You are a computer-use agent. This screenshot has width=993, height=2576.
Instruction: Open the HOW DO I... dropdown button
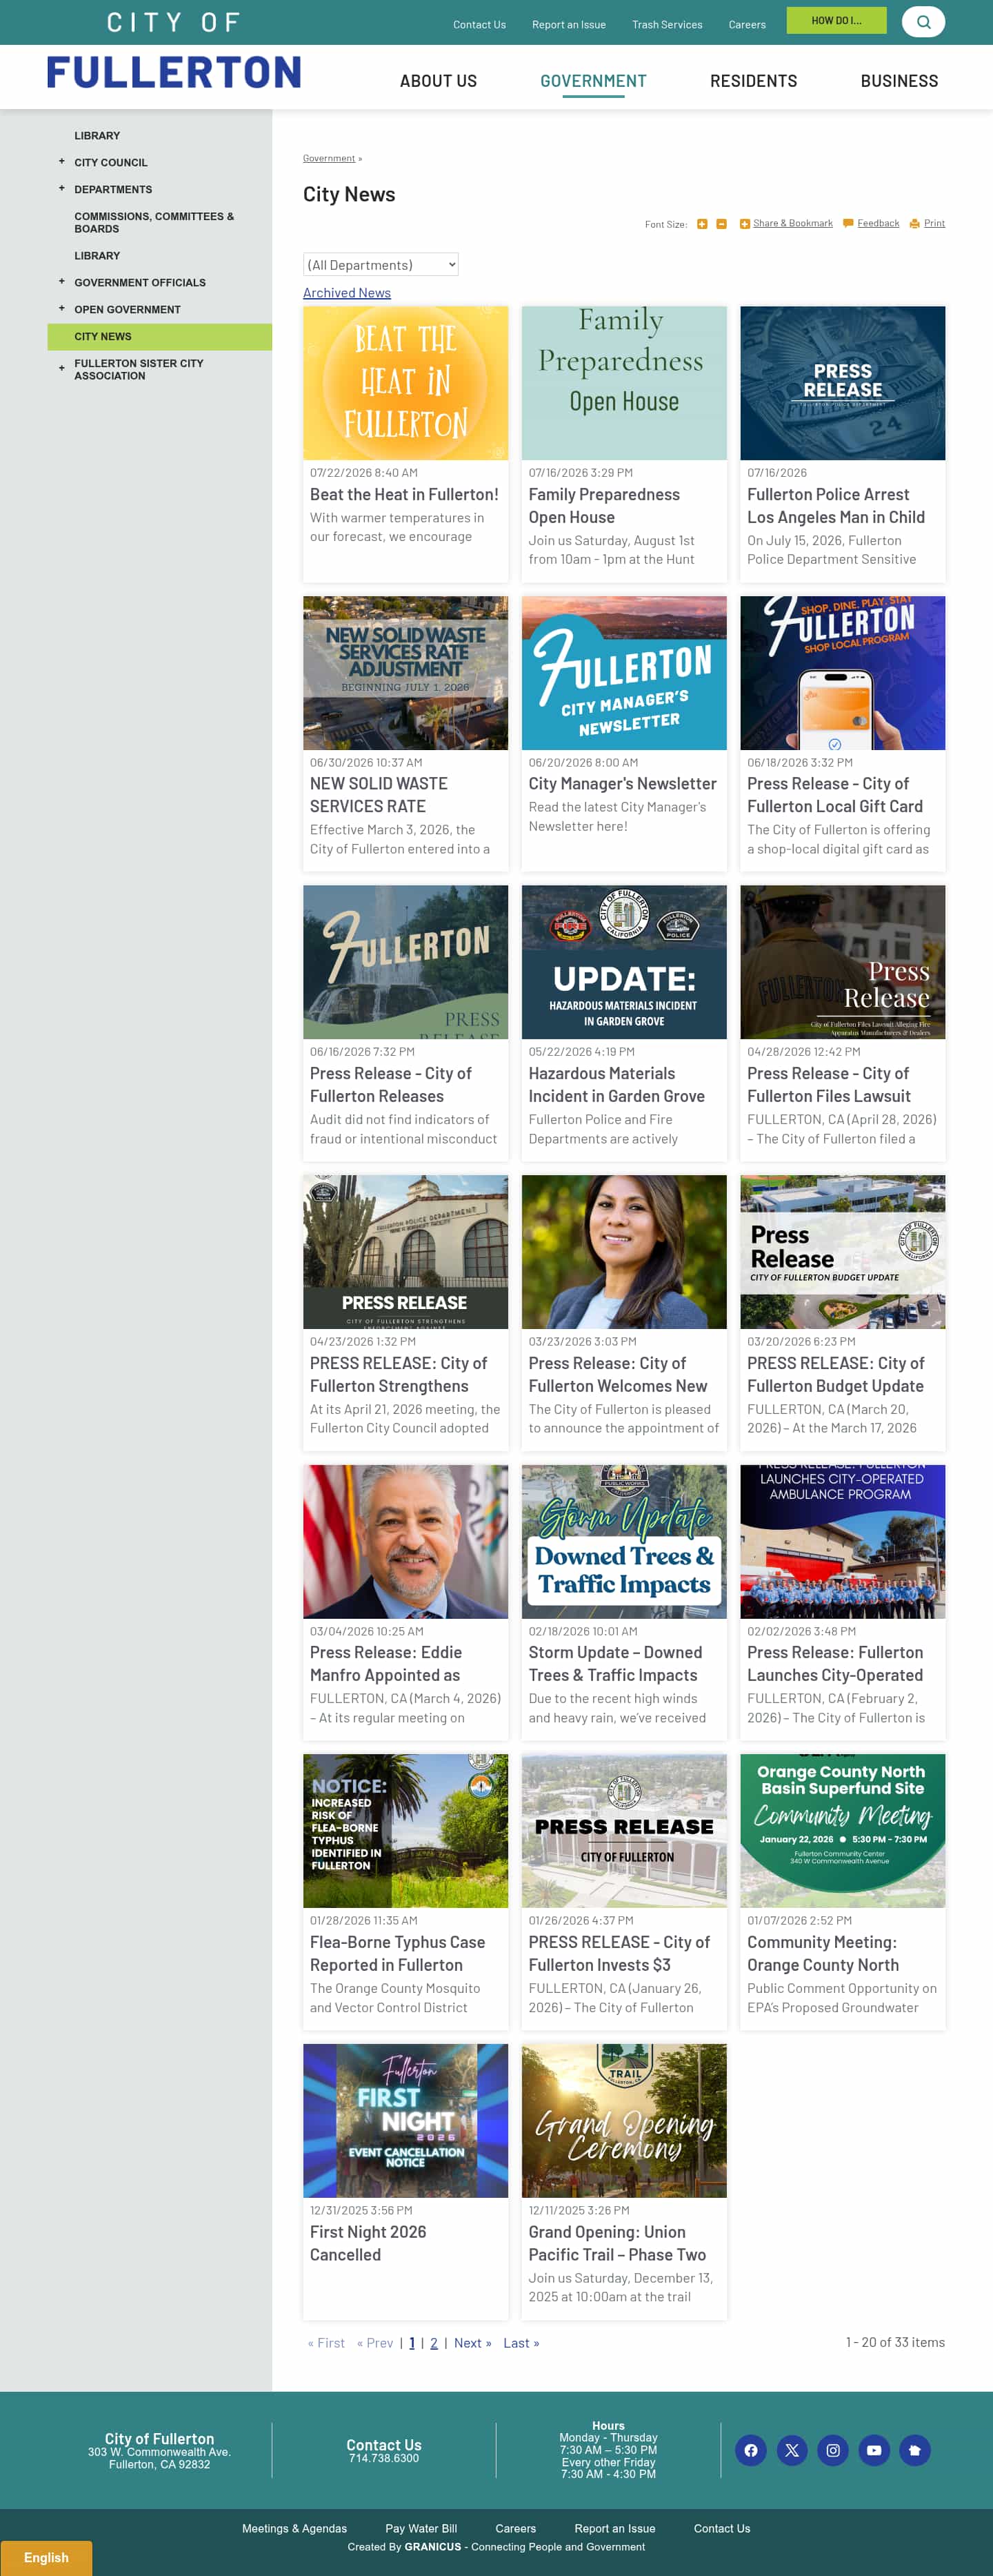[836, 21]
